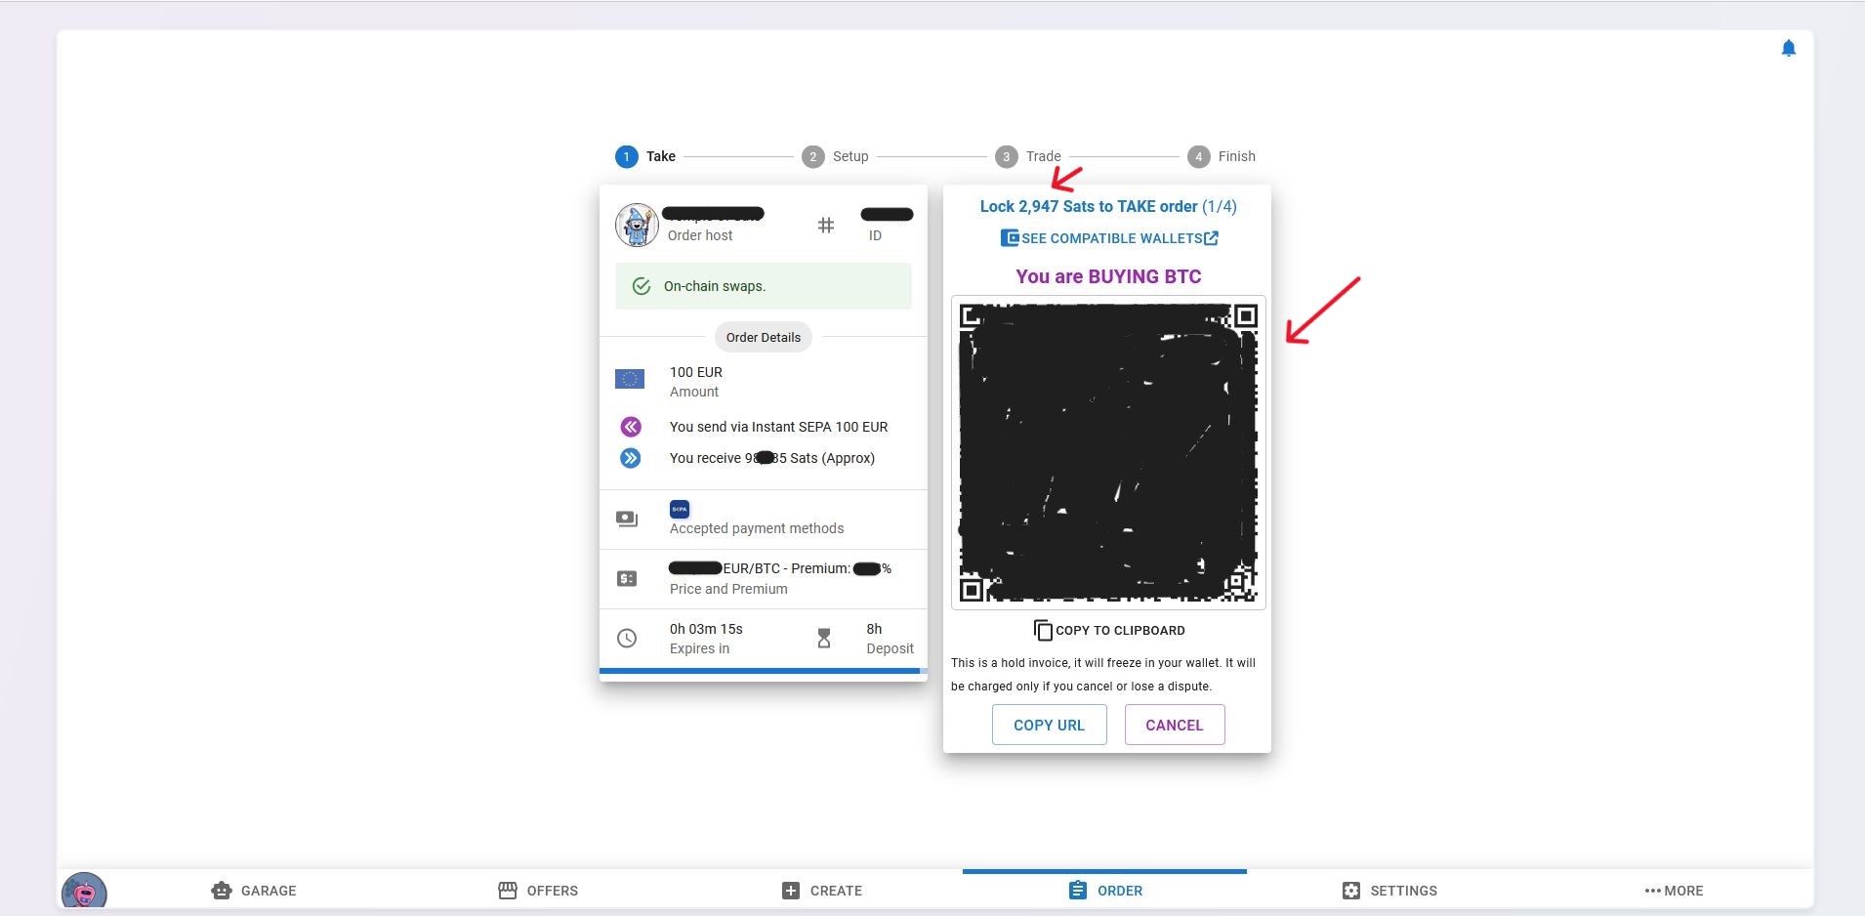Switch to the Offers tab

click(538, 890)
